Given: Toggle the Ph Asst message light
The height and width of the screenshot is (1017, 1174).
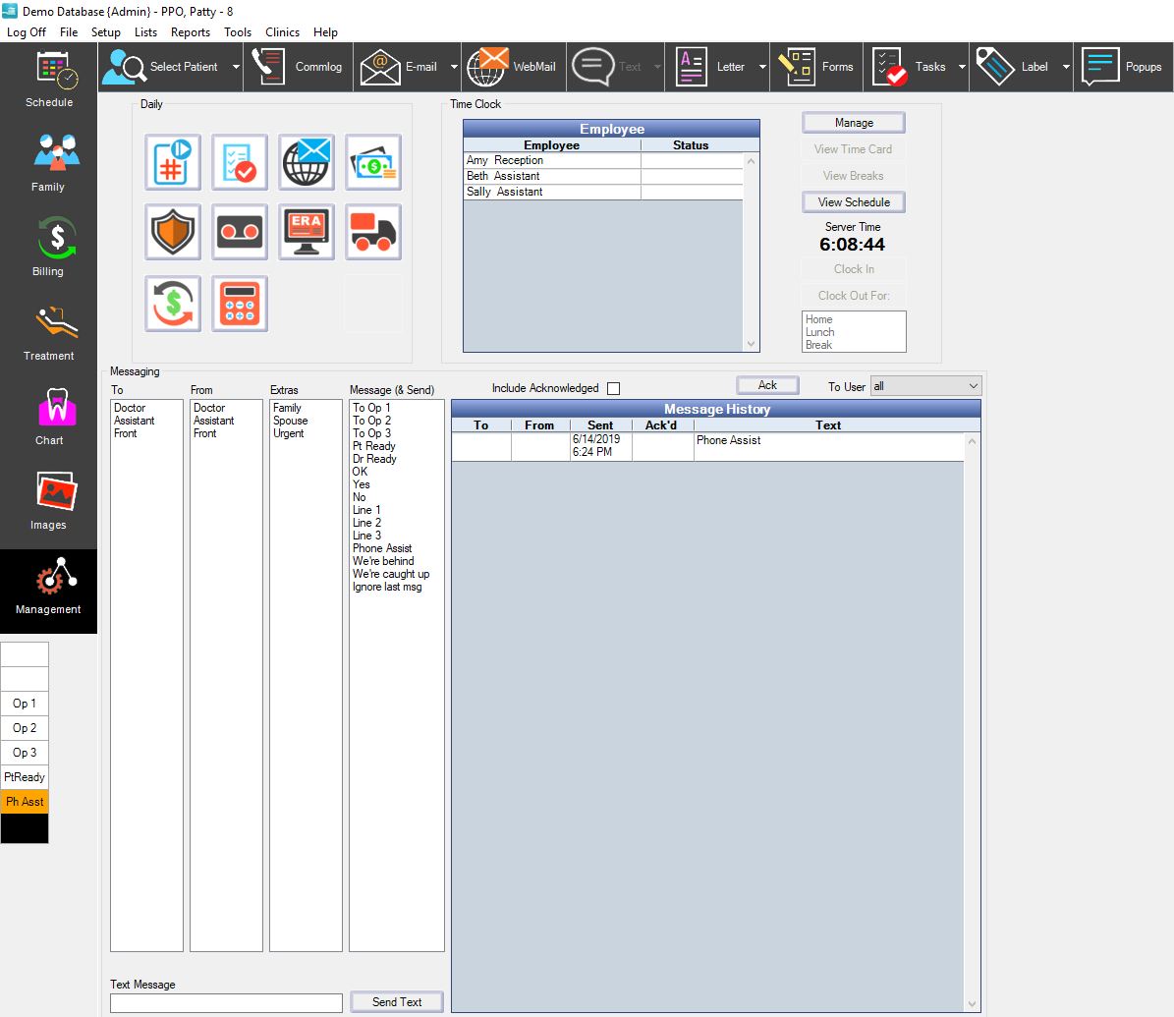Looking at the screenshot, I should 25,801.
